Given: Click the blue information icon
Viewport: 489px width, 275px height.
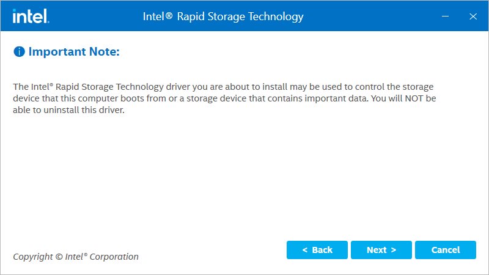Looking at the screenshot, I should [18, 52].
